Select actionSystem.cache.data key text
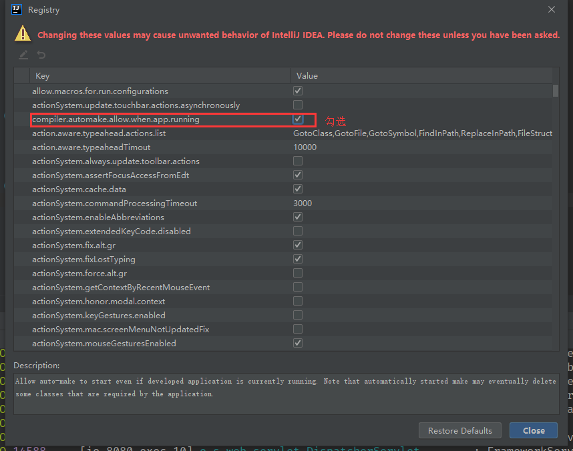 coord(79,189)
